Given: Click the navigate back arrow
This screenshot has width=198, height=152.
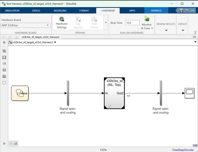Looking at the screenshot, I should (4, 37).
